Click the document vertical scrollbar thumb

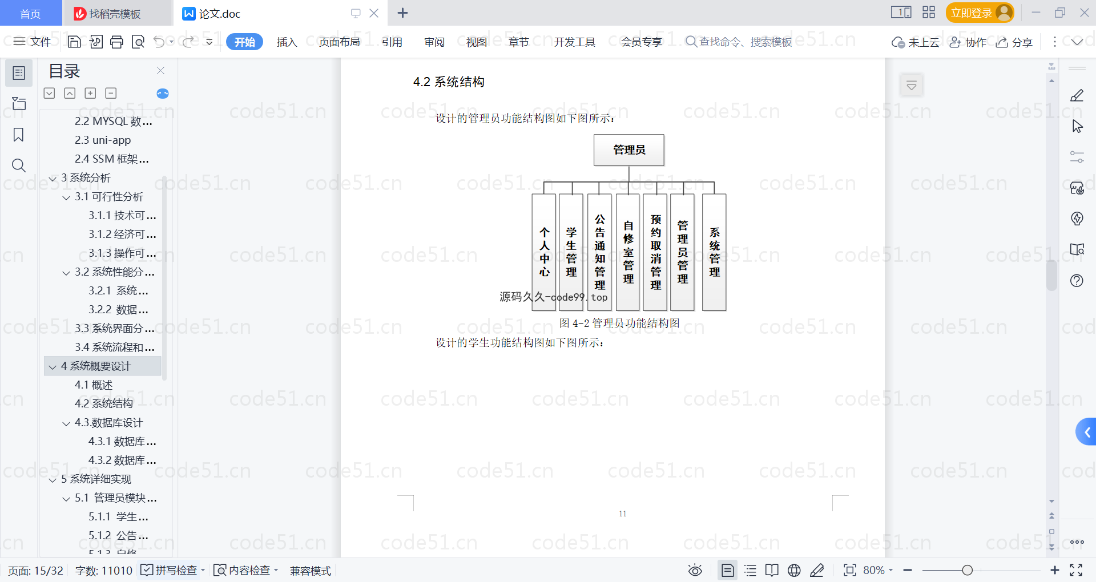[x=1051, y=275]
